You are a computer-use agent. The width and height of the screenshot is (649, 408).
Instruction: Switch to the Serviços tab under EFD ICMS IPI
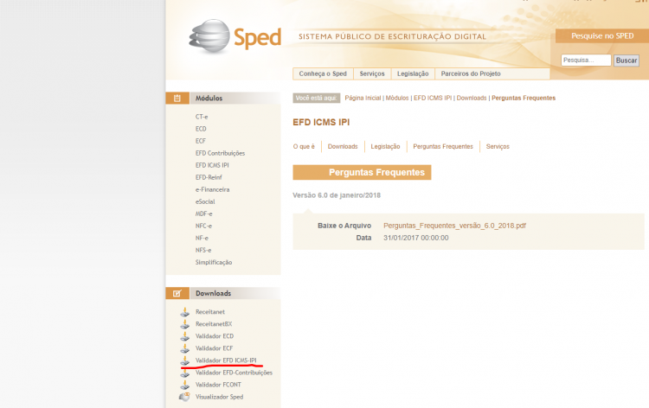pos(498,146)
